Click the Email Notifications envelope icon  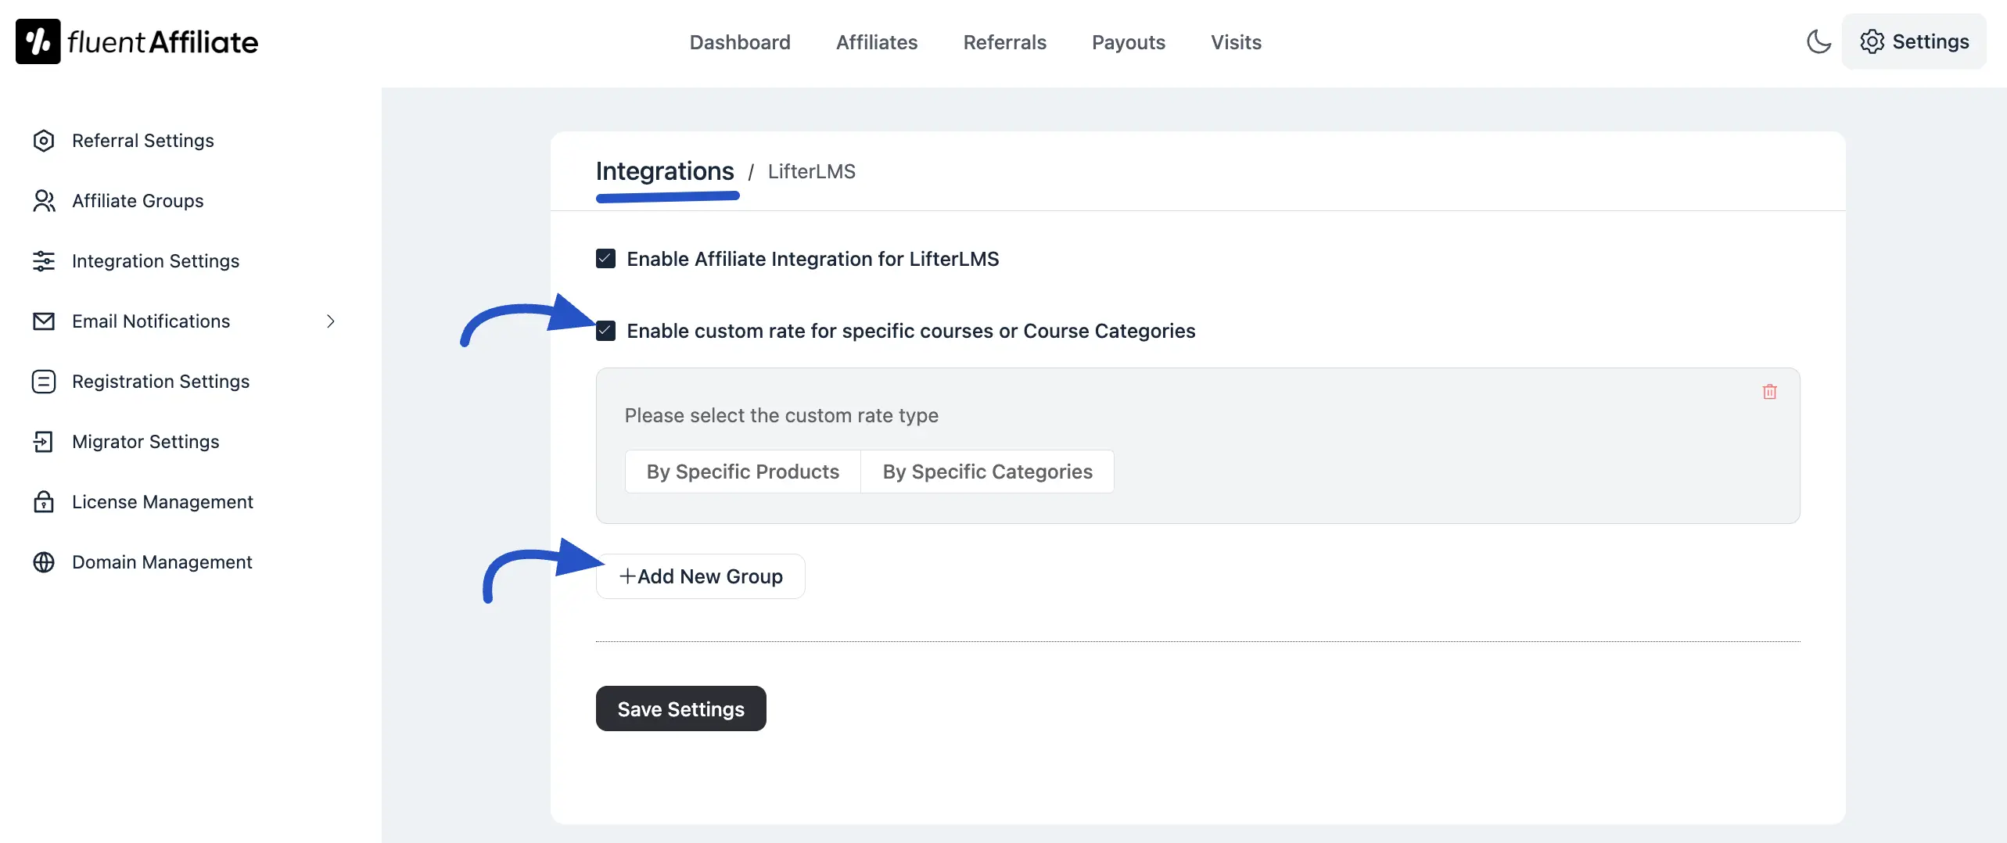(44, 321)
